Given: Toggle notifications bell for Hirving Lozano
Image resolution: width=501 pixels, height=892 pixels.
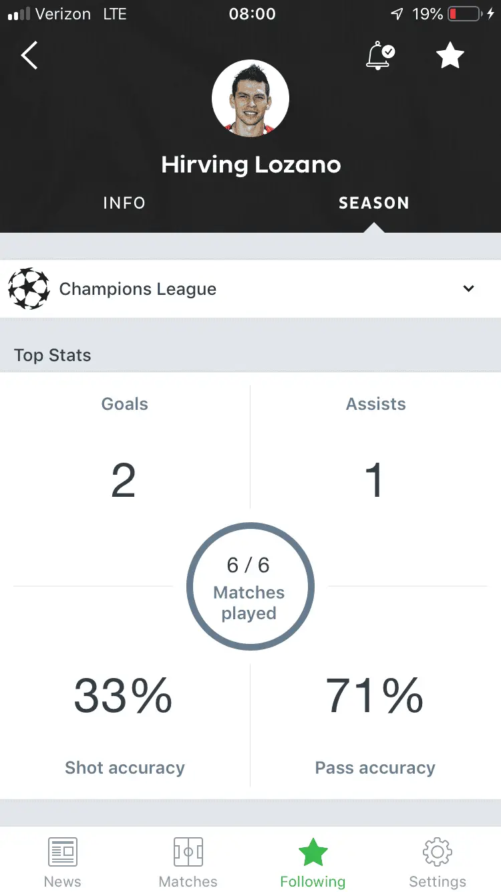Looking at the screenshot, I should (x=379, y=55).
